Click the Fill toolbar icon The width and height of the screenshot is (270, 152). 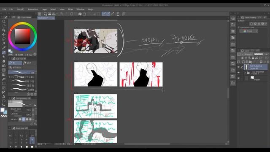point(80,14)
